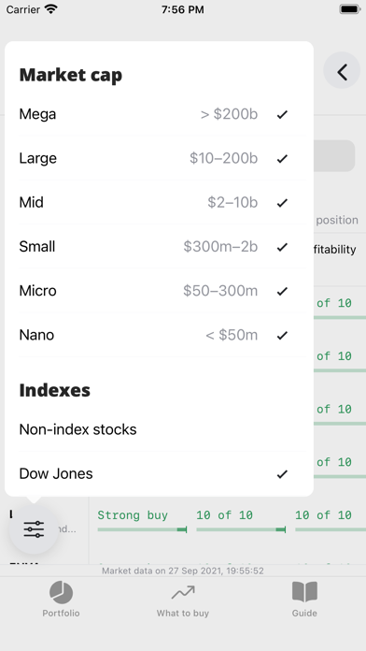Open the What to buy trend icon
The width and height of the screenshot is (366, 651).
point(183,592)
